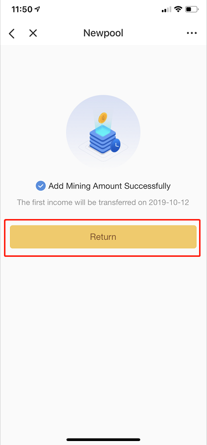The image size is (207, 445).
Task: Click the blue clock icon beside the server stack
Action: click(115, 145)
